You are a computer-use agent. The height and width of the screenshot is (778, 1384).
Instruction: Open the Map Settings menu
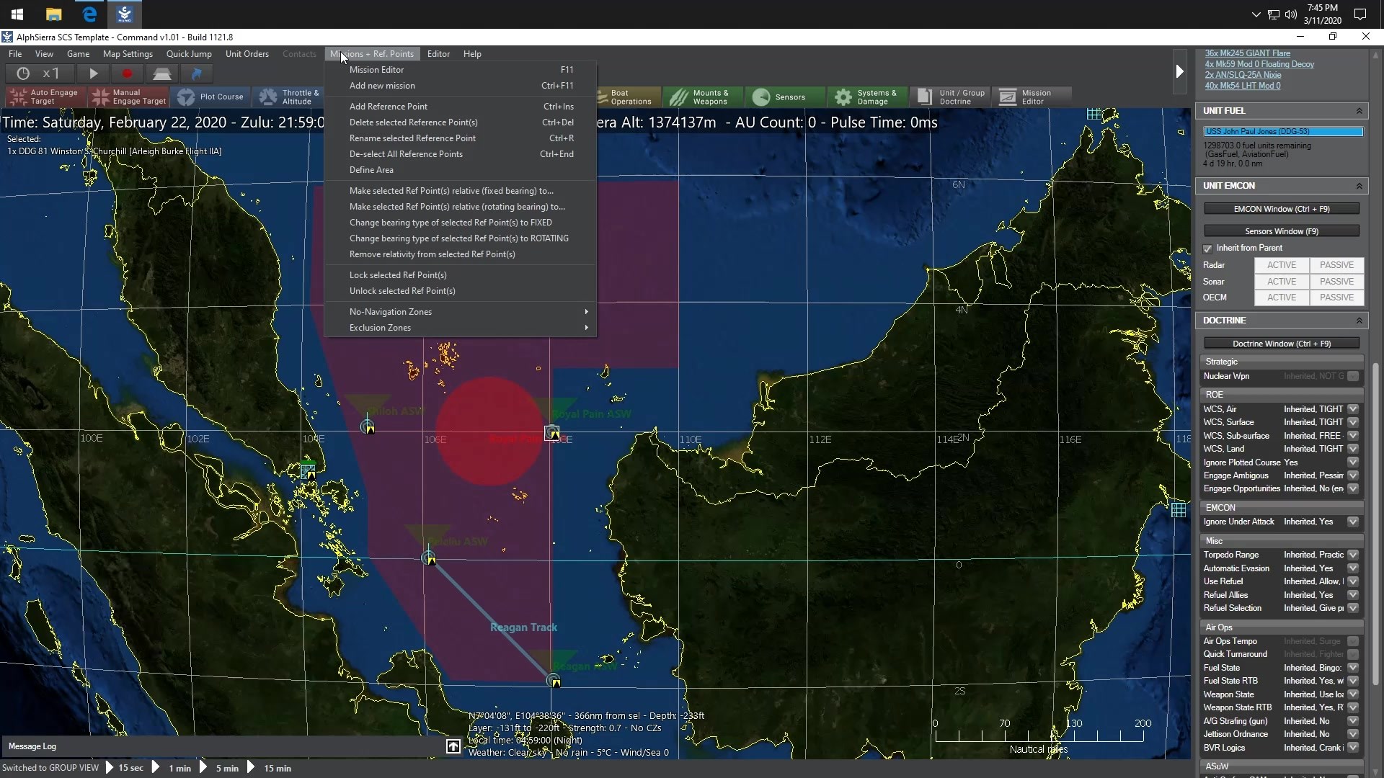(128, 54)
